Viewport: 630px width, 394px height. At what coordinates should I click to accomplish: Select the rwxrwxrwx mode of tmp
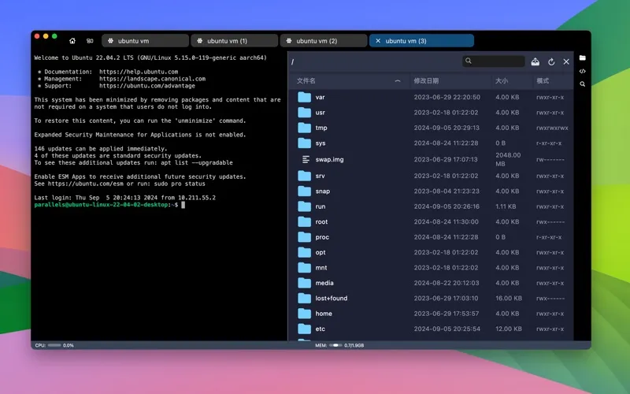(x=552, y=128)
